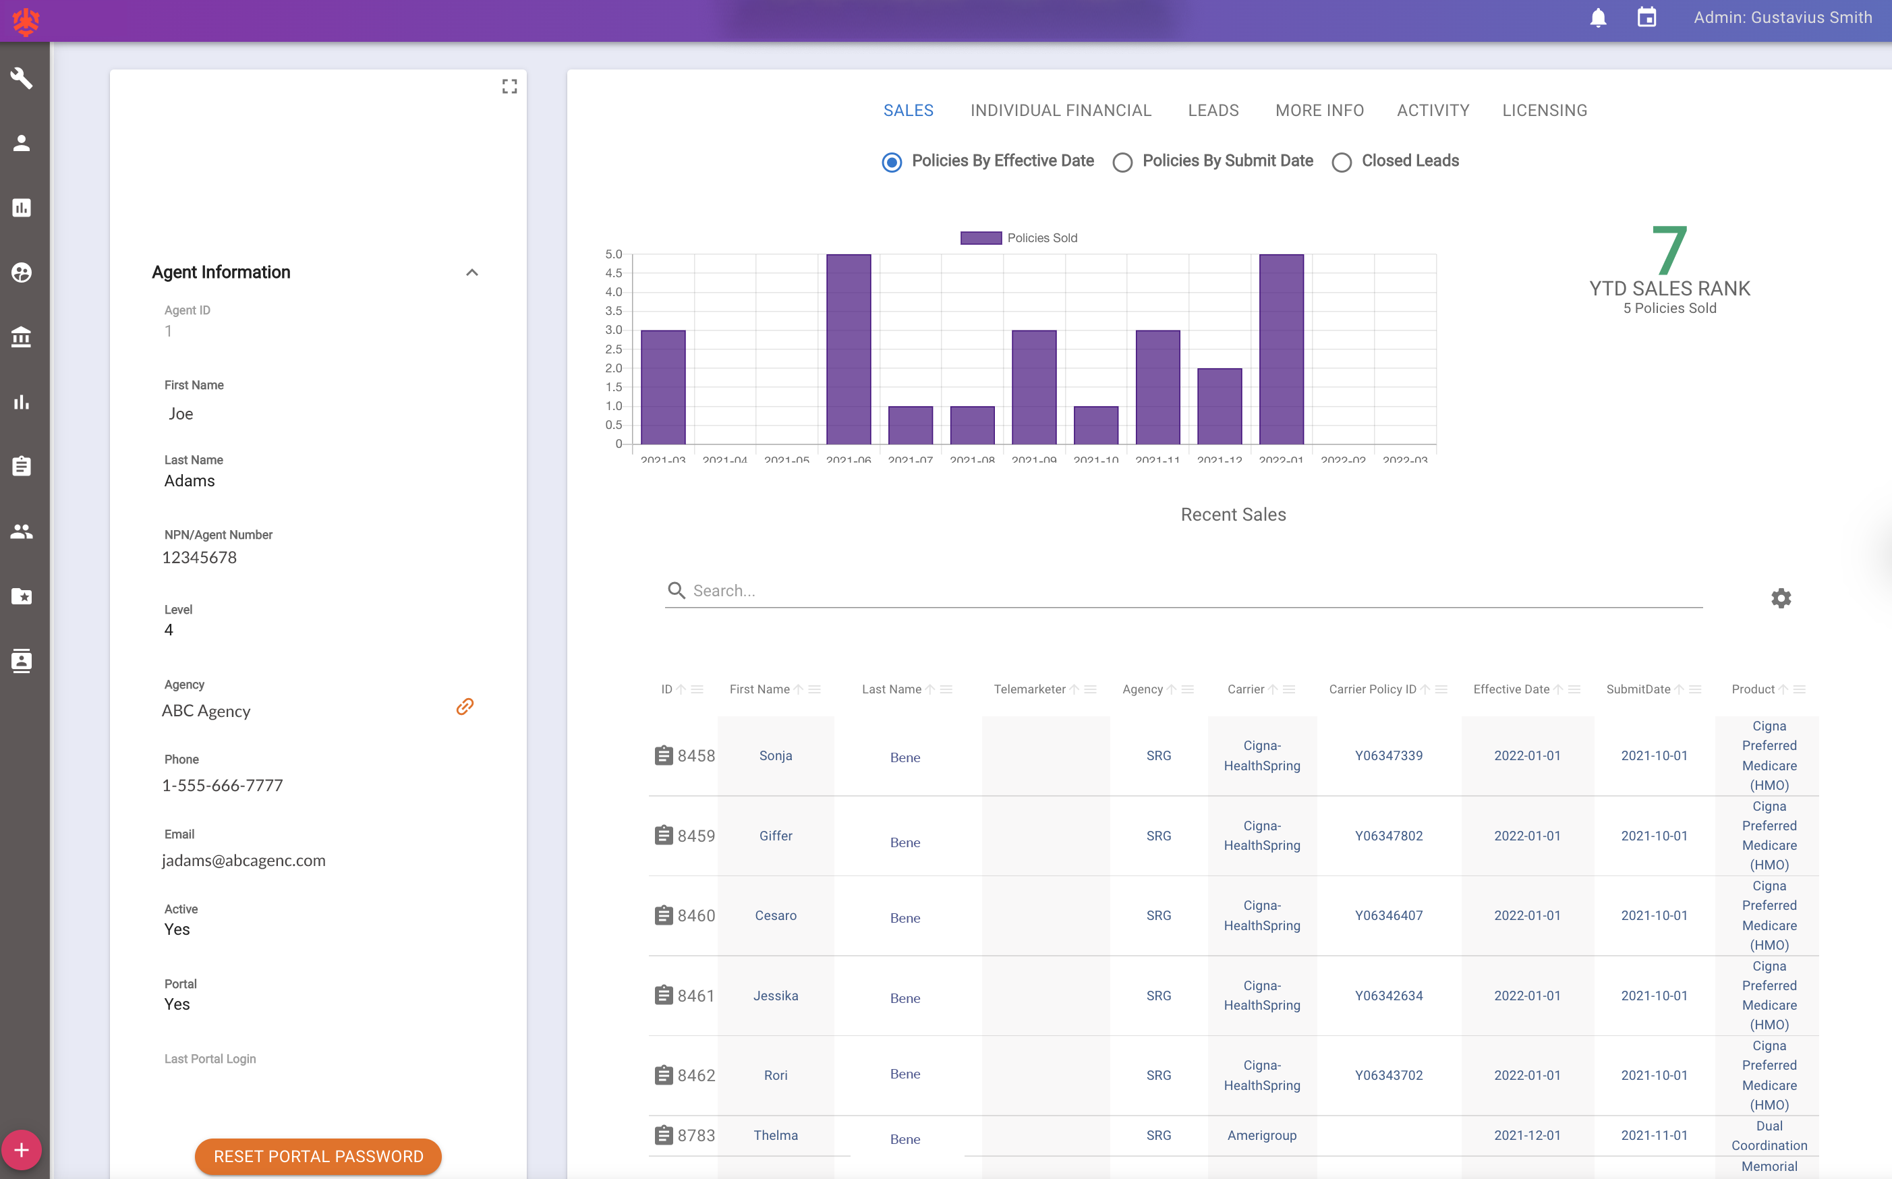Select Policies By Effective Date radio
Screen dimensions: 1892x1179
[892, 162]
